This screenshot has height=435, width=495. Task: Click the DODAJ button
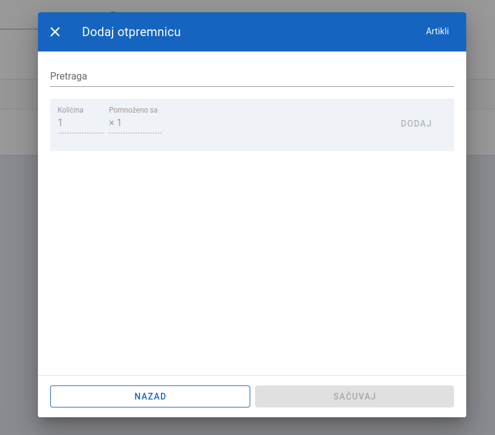416,124
